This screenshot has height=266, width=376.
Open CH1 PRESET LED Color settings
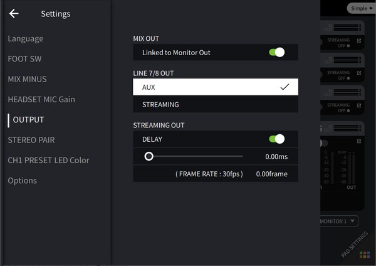[x=48, y=160]
